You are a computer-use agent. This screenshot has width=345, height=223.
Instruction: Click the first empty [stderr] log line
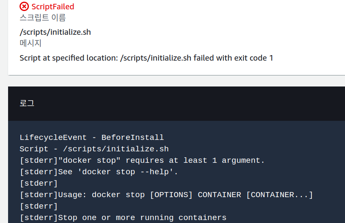point(39,183)
